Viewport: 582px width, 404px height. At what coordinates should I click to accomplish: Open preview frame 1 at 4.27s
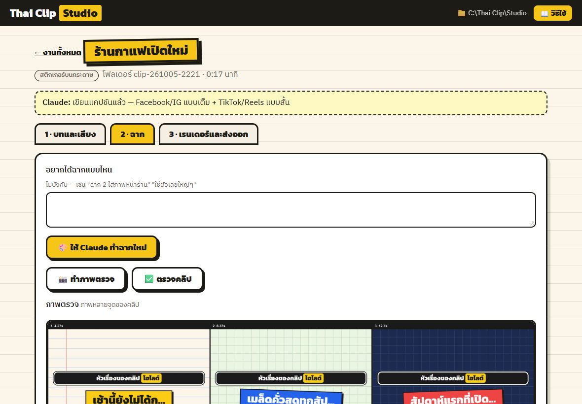tap(129, 363)
